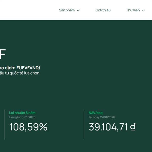The image size is (152, 152).
Task: Click the year 2026 in the NAV date
Action: [x=111, y=117]
